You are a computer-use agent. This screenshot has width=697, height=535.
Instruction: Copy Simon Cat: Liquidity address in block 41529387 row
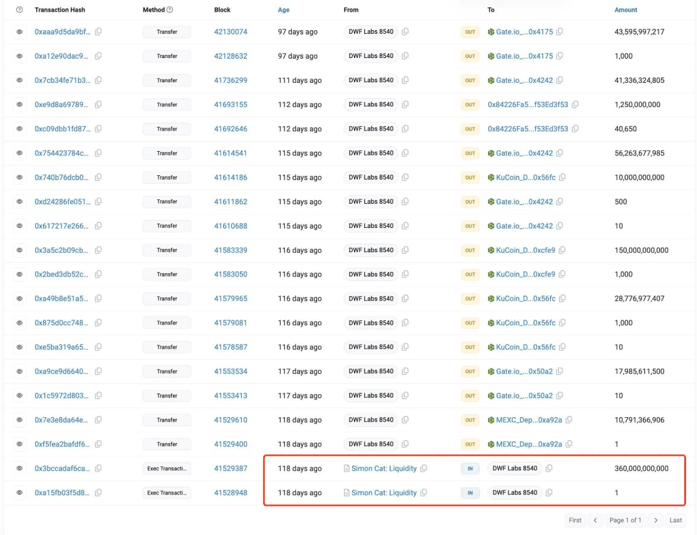pyautogui.click(x=423, y=469)
